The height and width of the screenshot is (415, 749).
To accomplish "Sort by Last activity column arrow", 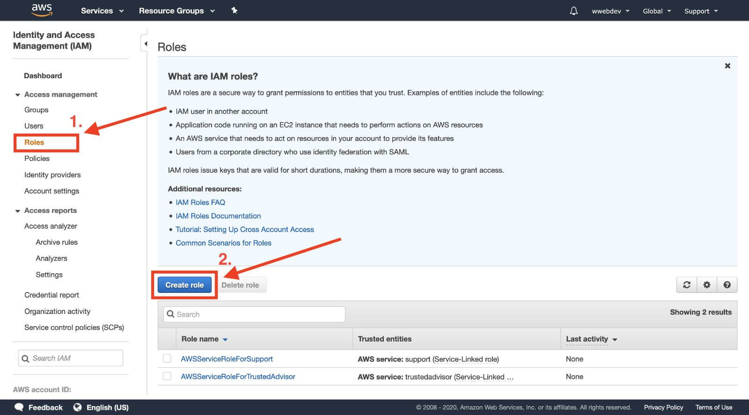I will (615, 340).
